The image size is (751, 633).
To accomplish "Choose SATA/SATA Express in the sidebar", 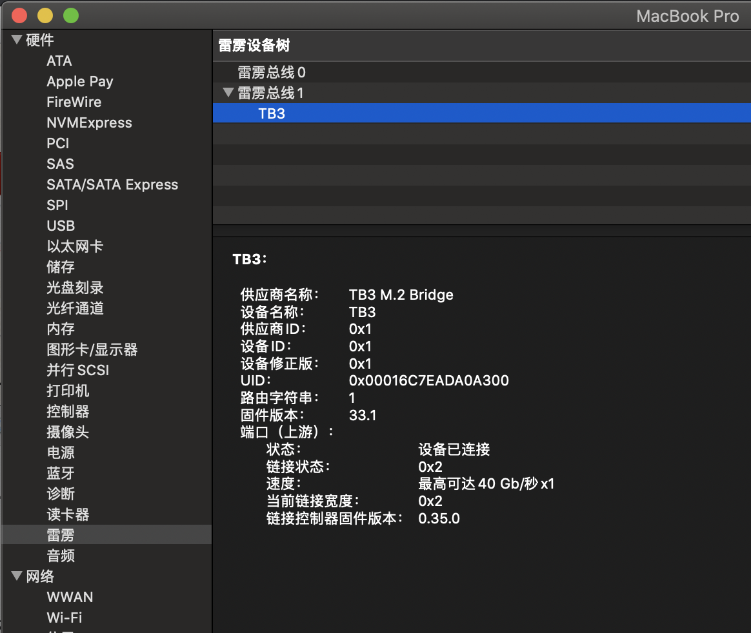I will [x=112, y=184].
